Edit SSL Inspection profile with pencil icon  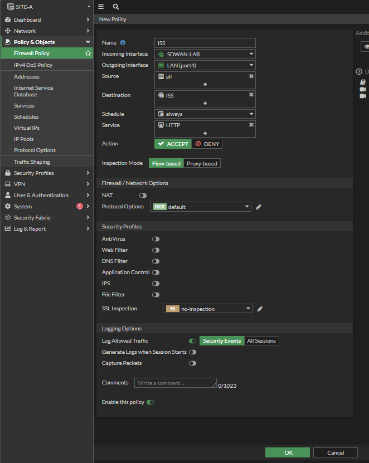point(260,309)
